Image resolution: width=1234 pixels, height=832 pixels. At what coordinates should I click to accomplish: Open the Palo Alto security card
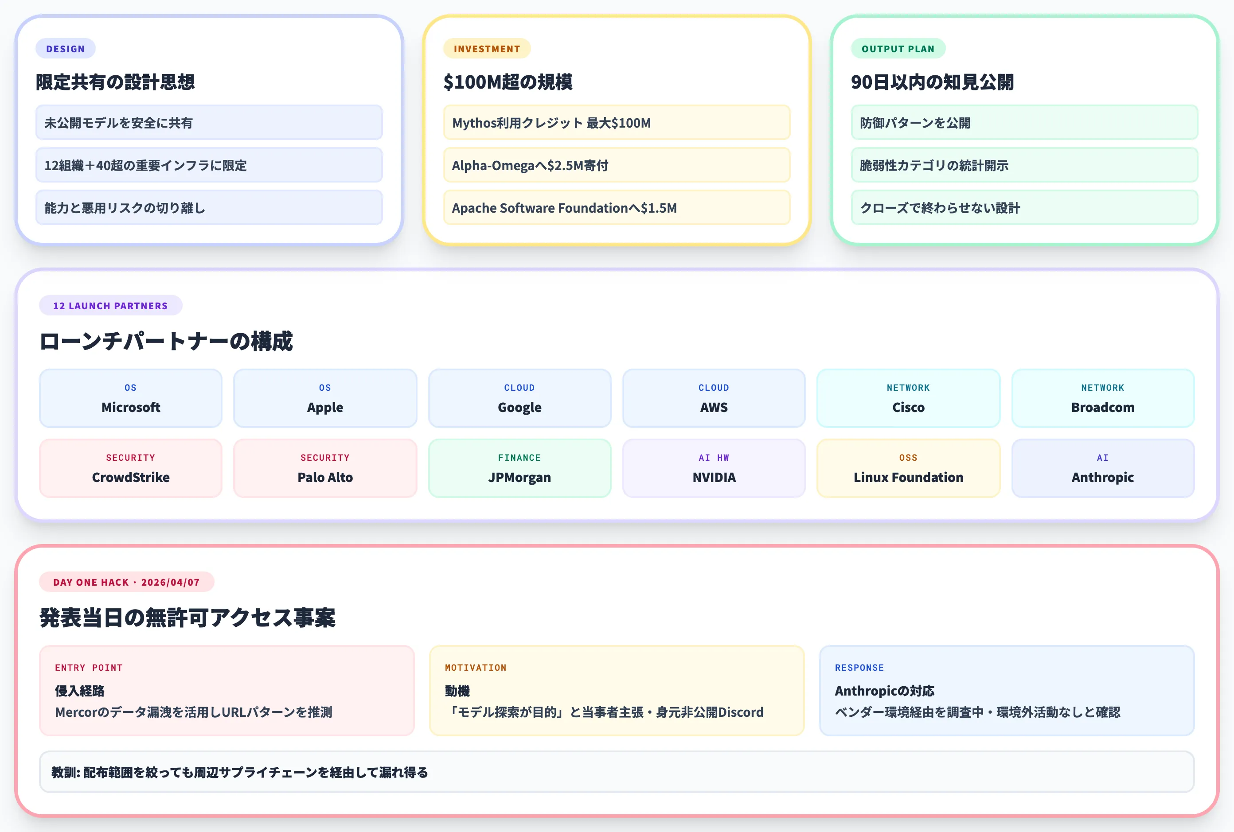point(325,468)
